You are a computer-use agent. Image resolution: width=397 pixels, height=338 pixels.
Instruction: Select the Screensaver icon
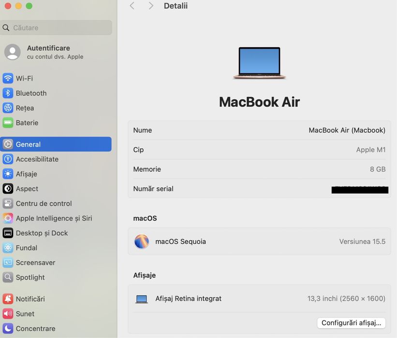tap(8, 262)
